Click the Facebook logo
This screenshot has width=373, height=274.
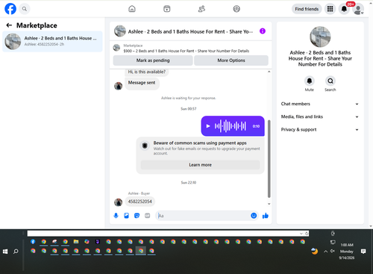10,9
